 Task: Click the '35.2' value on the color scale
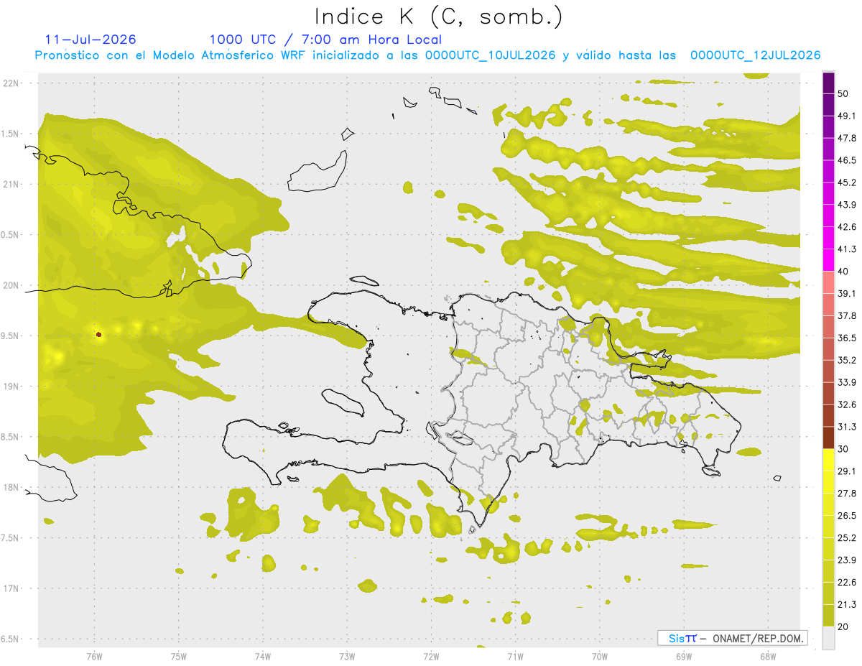[x=848, y=360]
